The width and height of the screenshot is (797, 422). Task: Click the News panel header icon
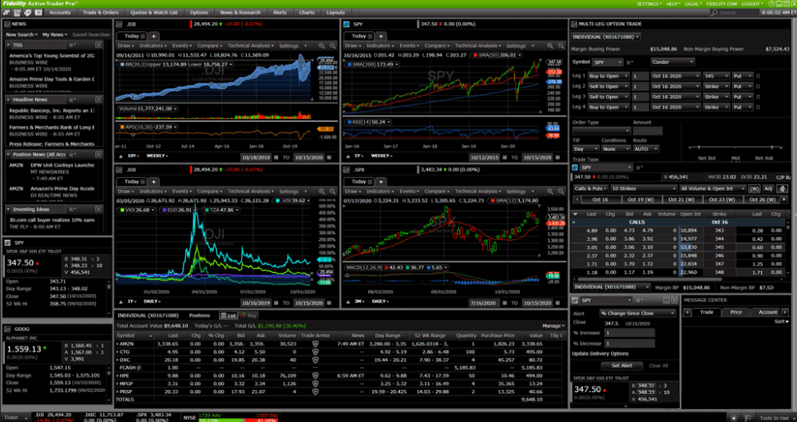[x=7, y=24]
